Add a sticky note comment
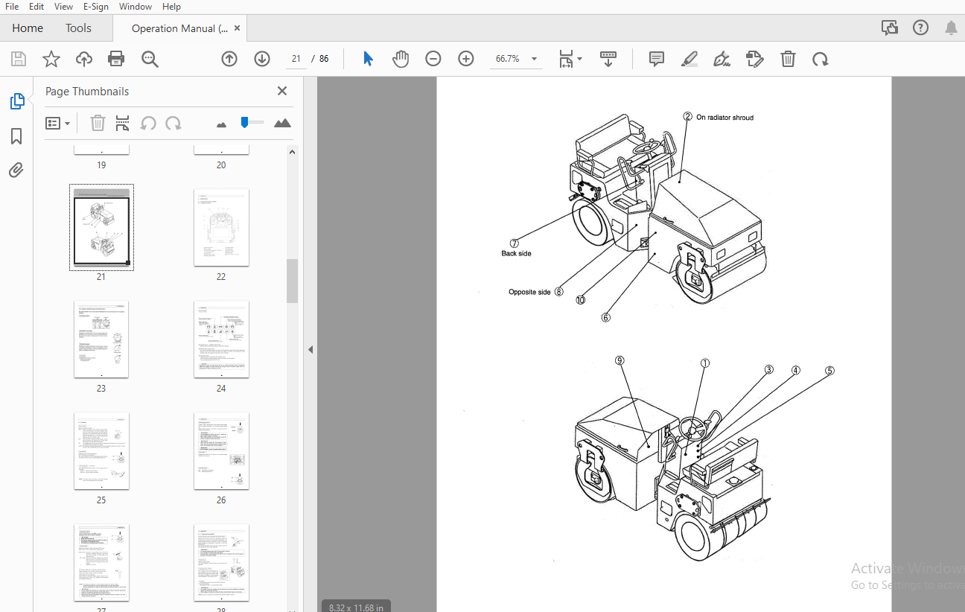Image resolution: width=965 pixels, height=612 pixels. (x=657, y=59)
